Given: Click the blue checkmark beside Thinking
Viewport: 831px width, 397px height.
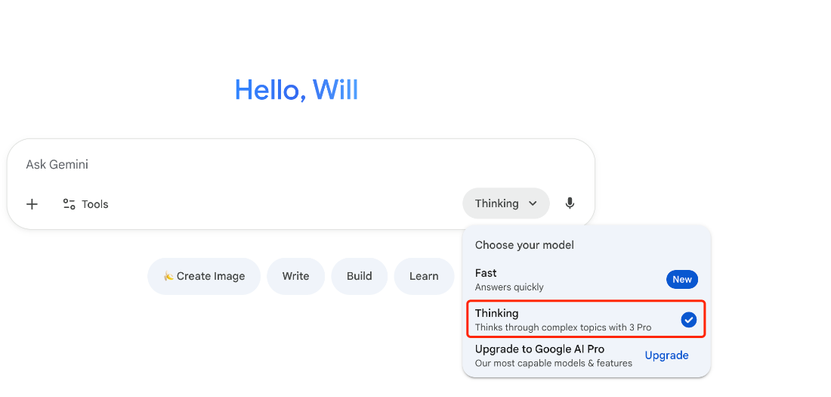Looking at the screenshot, I should point(688,320).
